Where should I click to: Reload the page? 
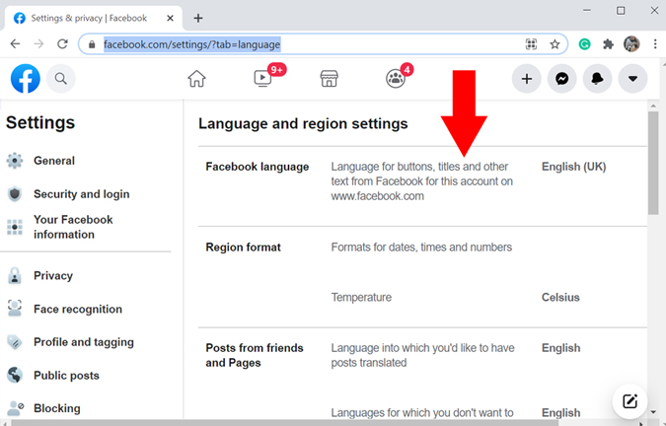pyautogui.click(x=62, y=43)
